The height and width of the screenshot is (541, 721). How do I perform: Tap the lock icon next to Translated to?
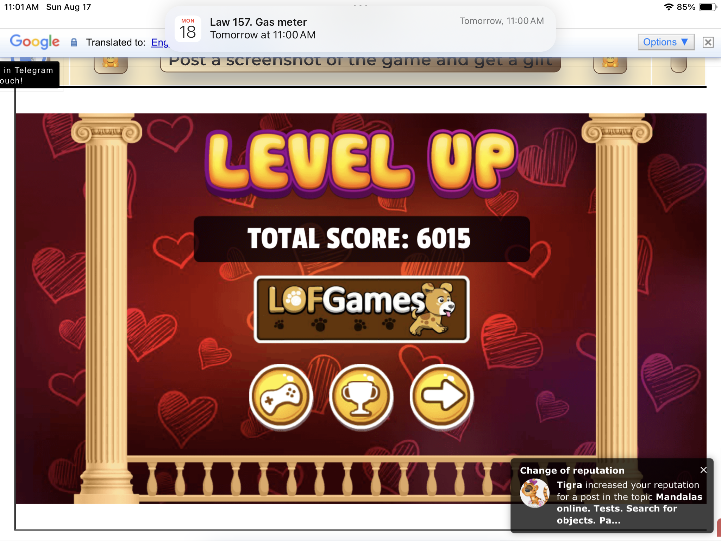(x=74, y=43)
